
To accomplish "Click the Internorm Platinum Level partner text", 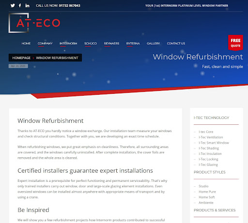I will [186, 6].
